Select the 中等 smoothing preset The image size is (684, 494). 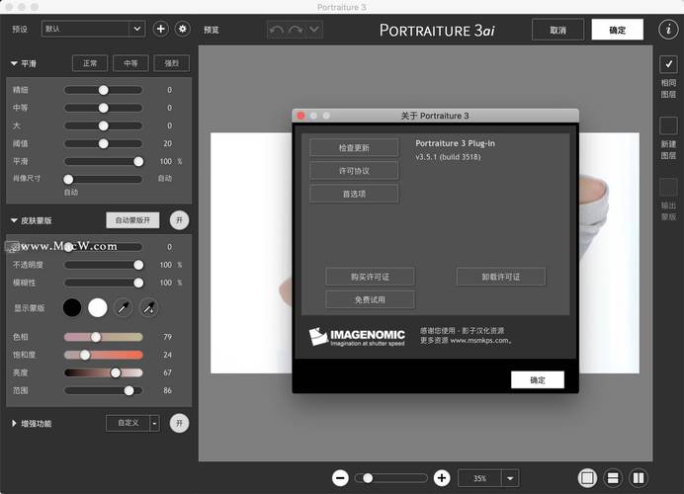point(129,64)
